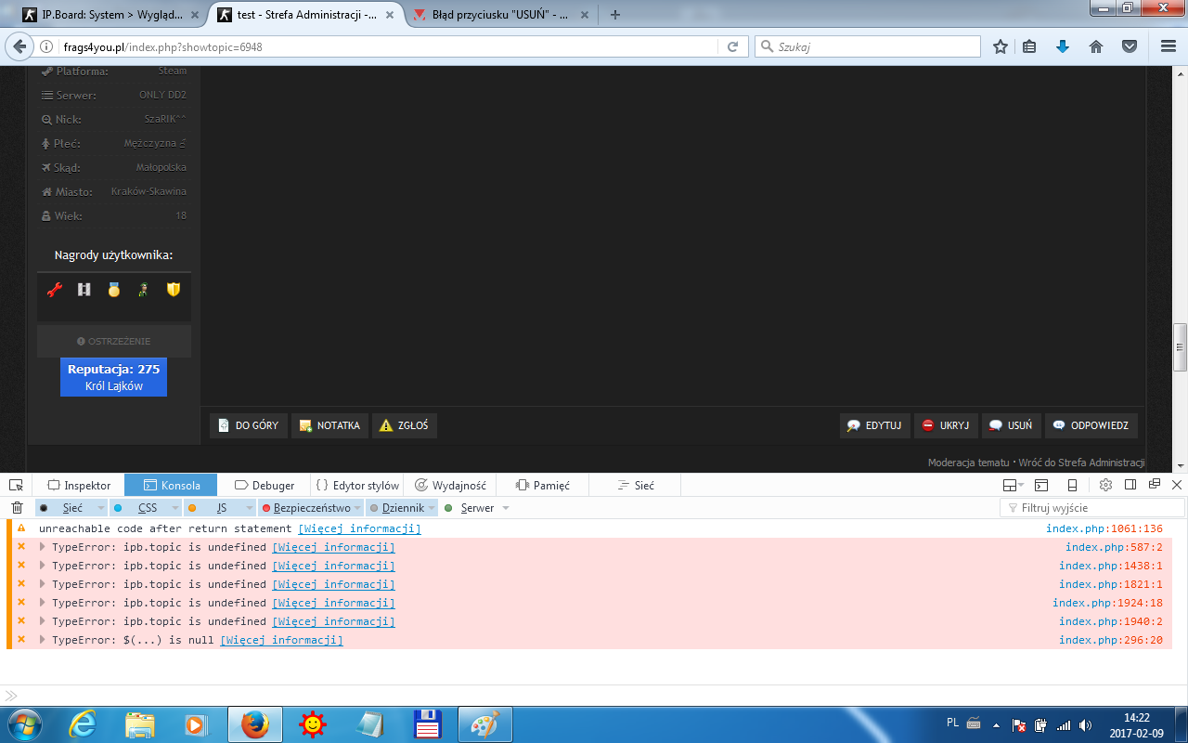Activate the element picker in devtools

(x=16, y=485)
